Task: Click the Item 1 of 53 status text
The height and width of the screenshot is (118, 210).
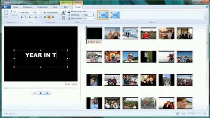Action: coord(10,114)
